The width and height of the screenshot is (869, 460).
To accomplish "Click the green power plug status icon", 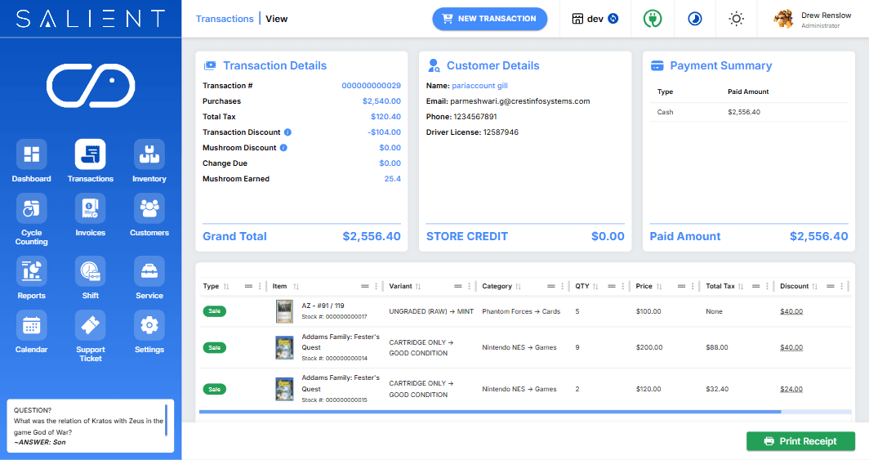I will coord(653,19).
